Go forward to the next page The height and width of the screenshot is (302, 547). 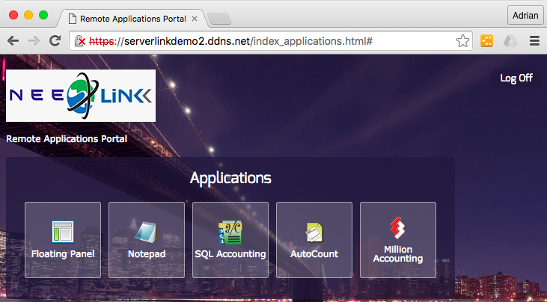coord(34,41)
